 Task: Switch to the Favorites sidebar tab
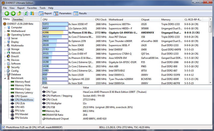coord(18,20)
